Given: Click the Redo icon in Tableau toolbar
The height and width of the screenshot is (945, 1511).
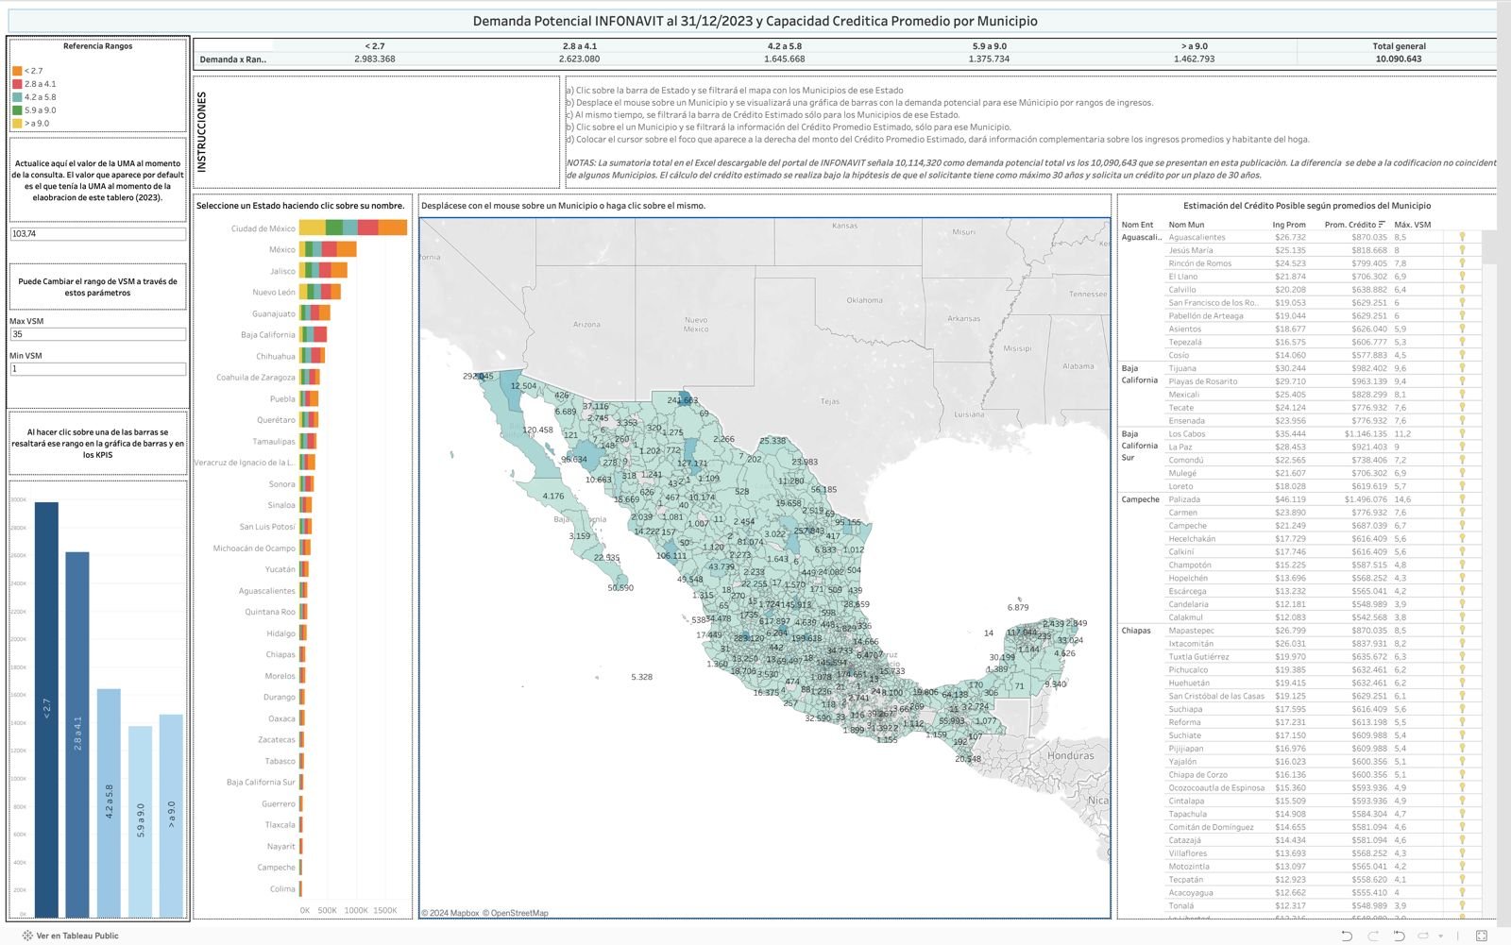Looking at the screenshot, I should 1373,936.
